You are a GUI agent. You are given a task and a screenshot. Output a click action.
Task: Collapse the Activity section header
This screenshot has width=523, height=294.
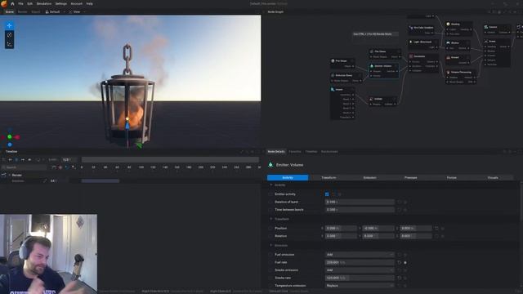pyautogui.click(x=279, y=185)
